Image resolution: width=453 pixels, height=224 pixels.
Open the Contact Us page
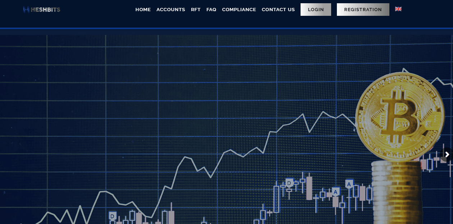278,10
